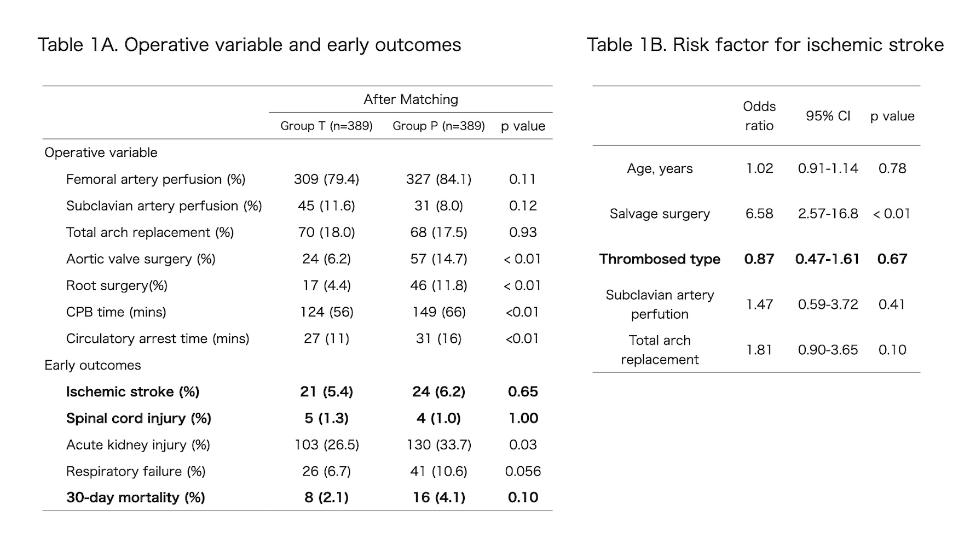Click the Odds ratio column header

tap(759, 116)
